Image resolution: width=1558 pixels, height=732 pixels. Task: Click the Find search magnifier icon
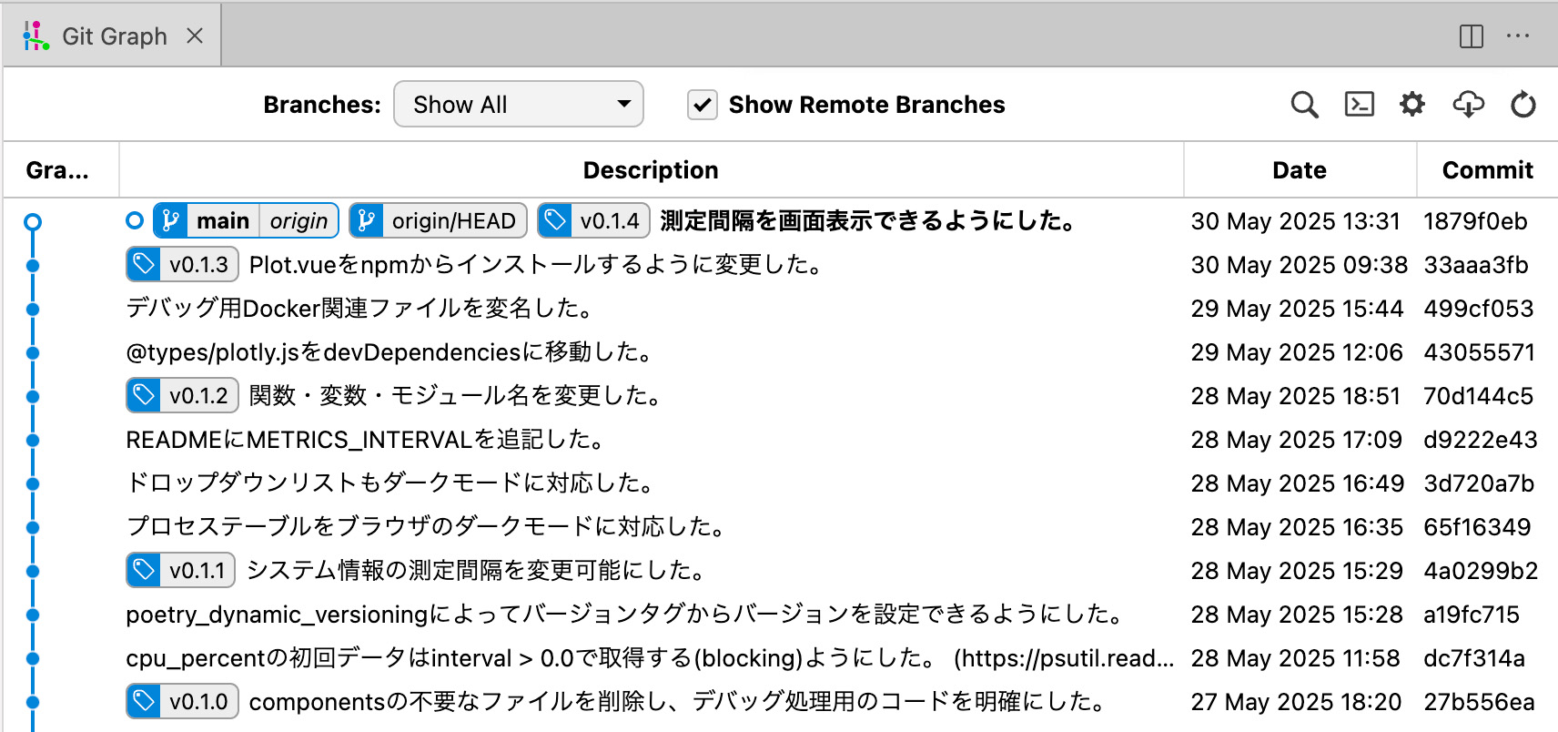click(x=1304, y=105)
